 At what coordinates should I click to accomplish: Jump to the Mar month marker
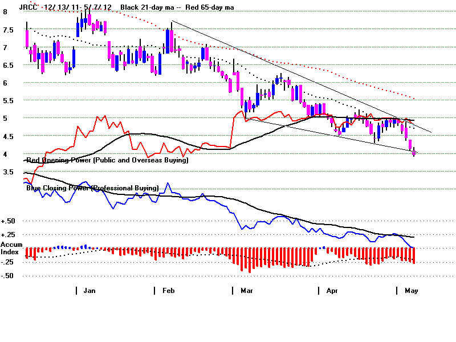pyautogui.click(x=246, y=291)
